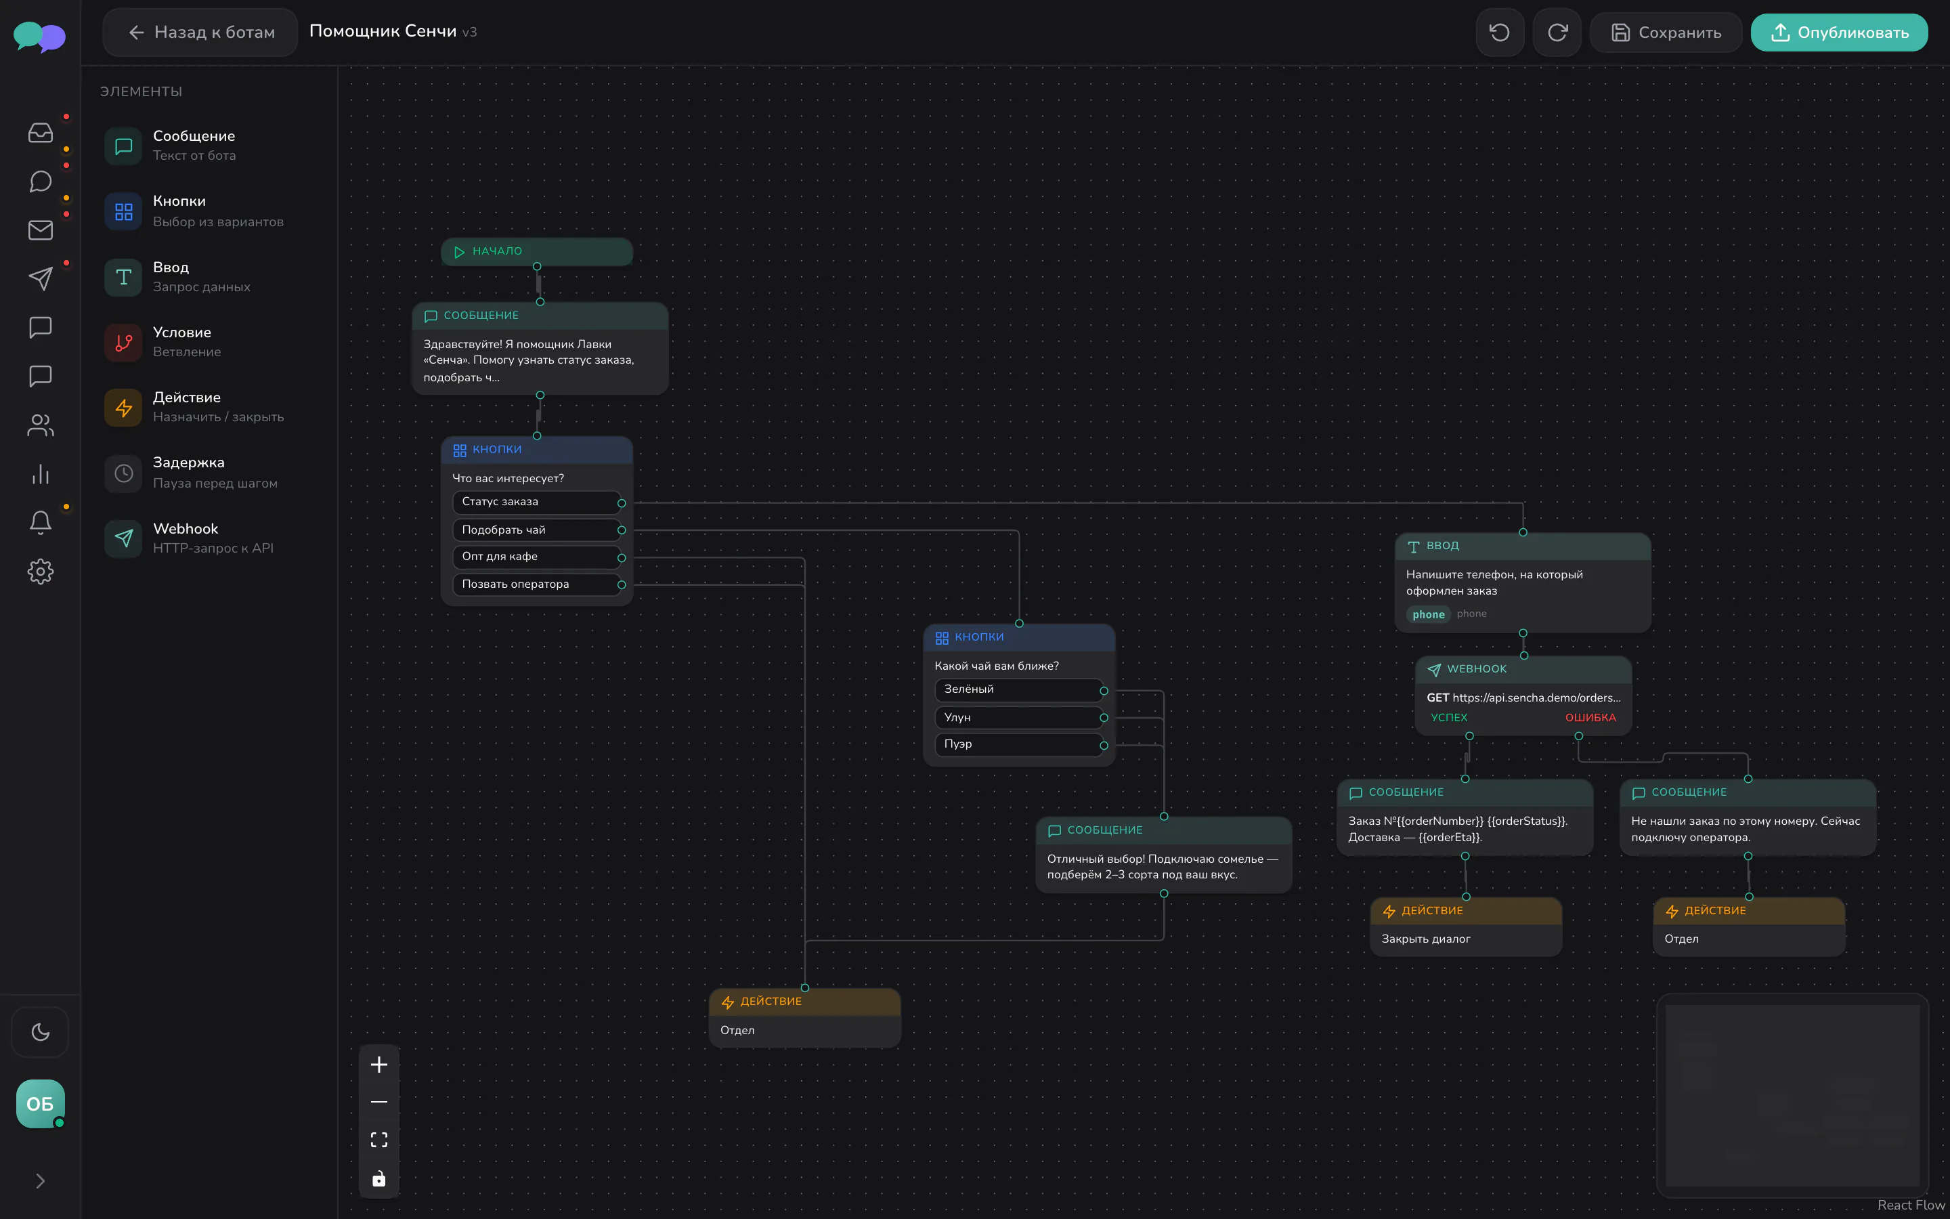Open the paper-plane campaigns icon in sidebar
Screen dimensions: 1950x1219
41,279
